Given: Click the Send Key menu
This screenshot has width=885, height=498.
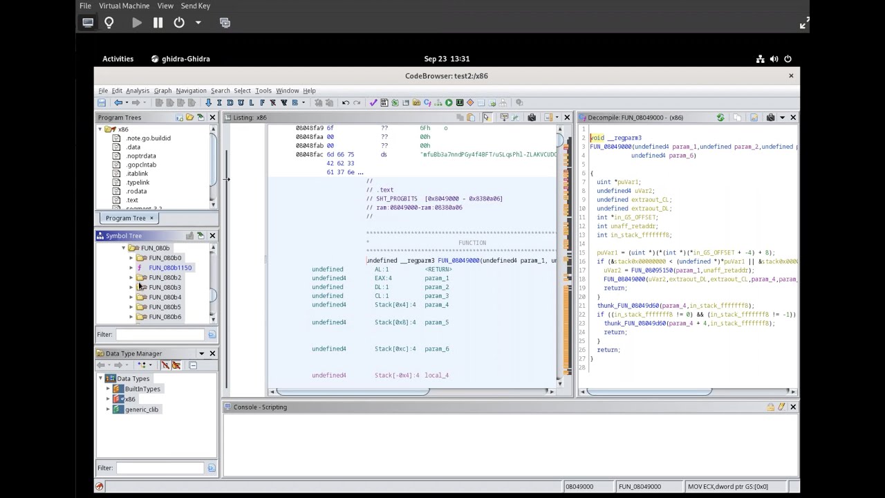Looking at the screenshot, I should (x=196, y=6).
